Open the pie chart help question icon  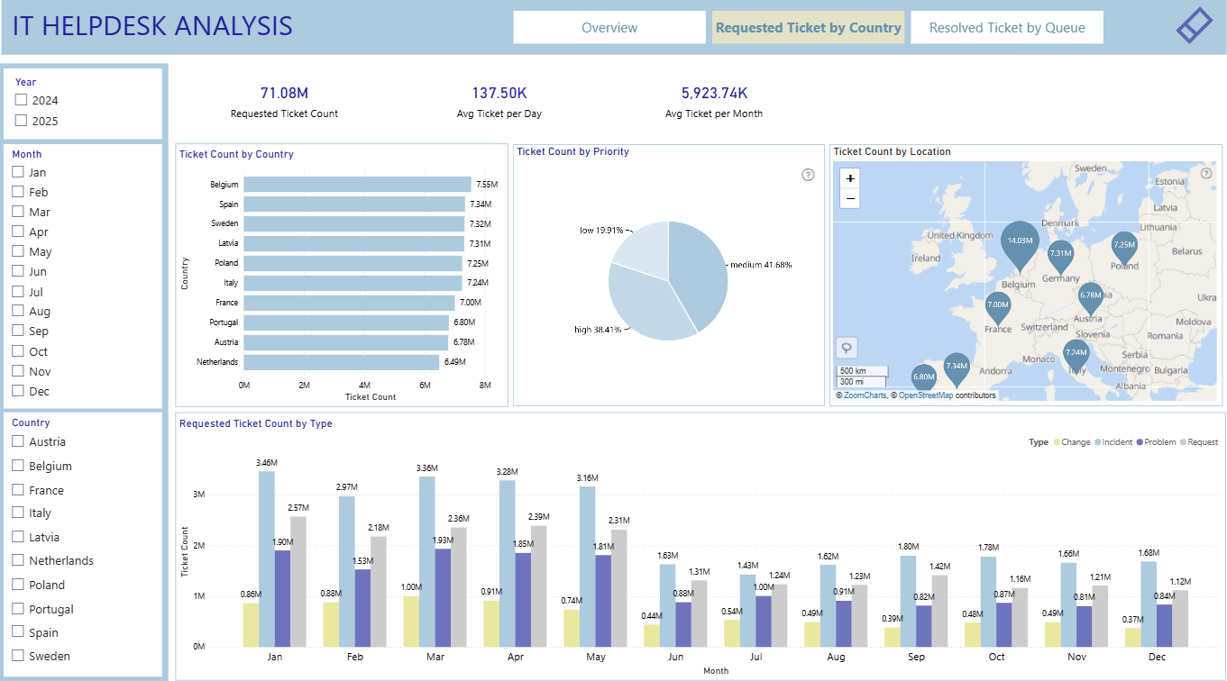[x=808, y=175]
